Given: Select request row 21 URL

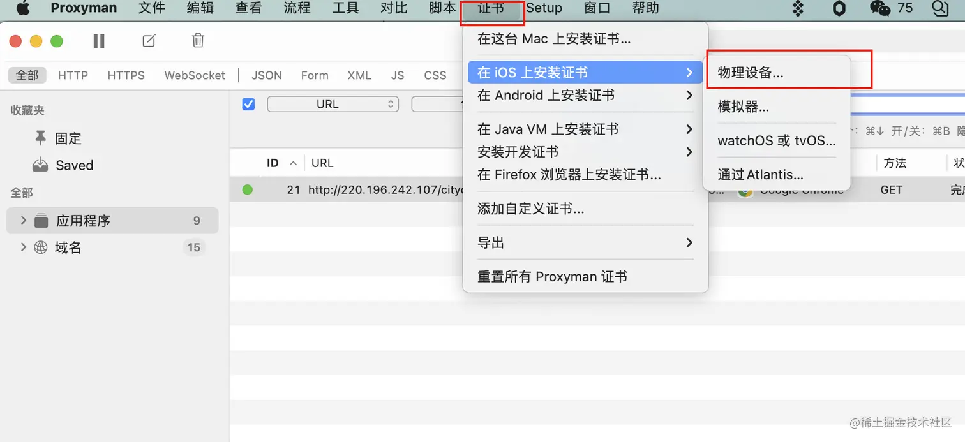Looking at the screenshot, I should click(x=385, y=189).
